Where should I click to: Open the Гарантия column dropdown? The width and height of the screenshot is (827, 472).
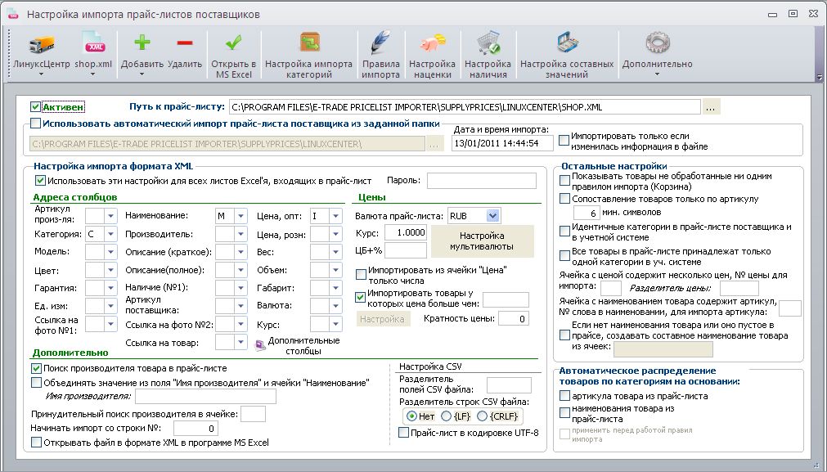click(110, 288)
